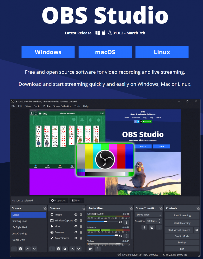Open source Filters button
The height and width of the screenshot is (259, 203).
coord(77,201)
